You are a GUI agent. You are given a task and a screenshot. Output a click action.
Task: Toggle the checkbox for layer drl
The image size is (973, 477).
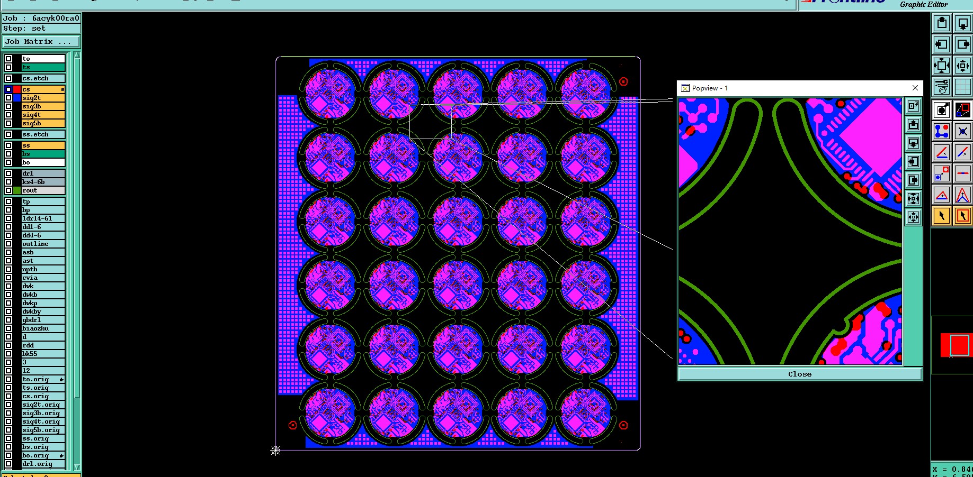click(8, 173)
